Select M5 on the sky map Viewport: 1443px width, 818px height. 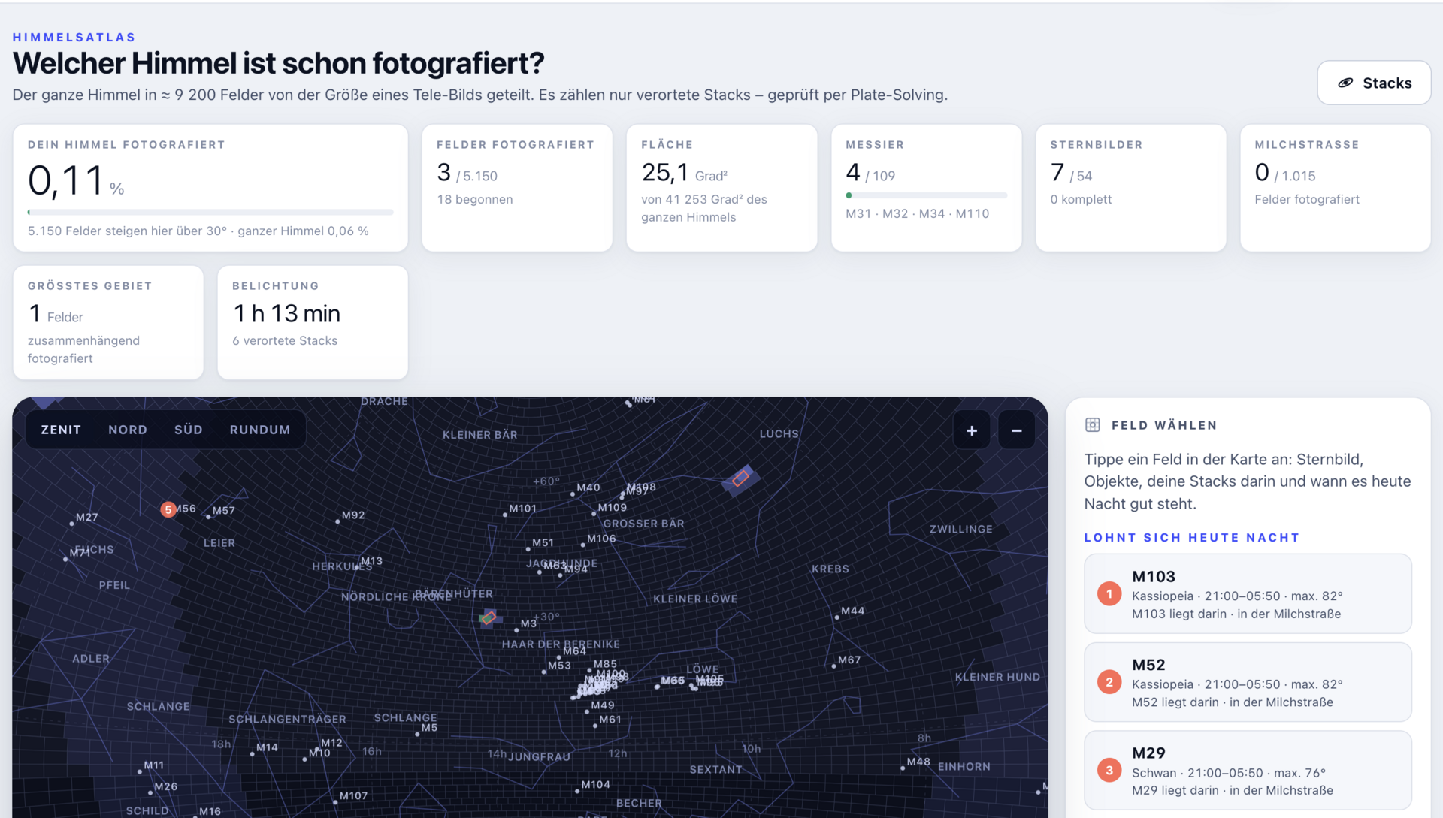pyautogui.click(x=417, y=734)
